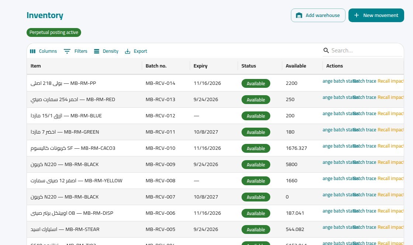413x245 pixels.
Task: Click the Perpetual posting active badge
Action: (54, 32)
